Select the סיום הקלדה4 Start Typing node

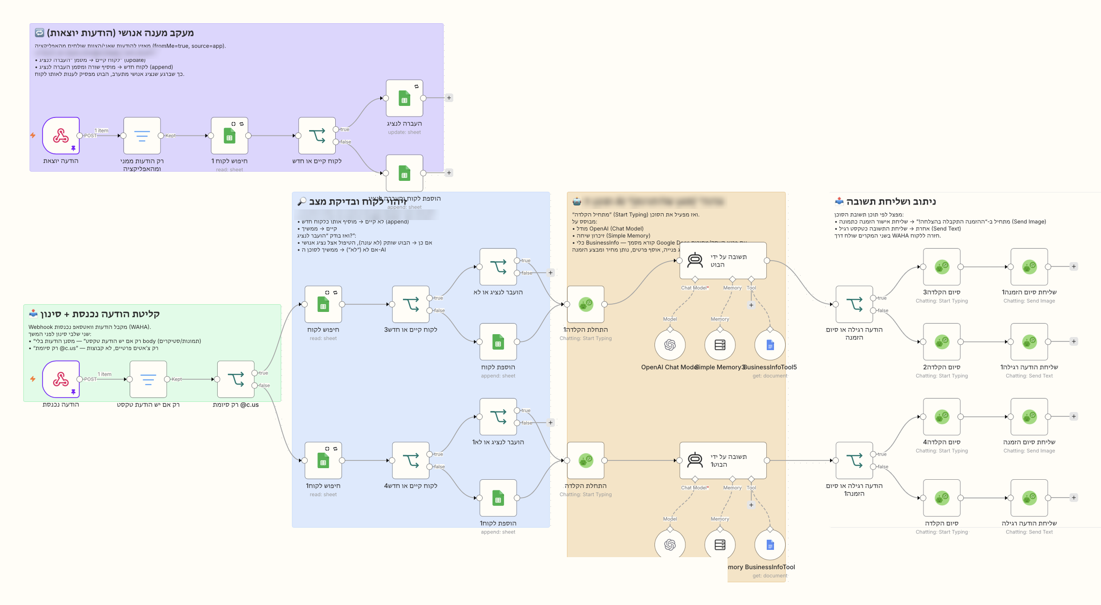pos(942,417)
